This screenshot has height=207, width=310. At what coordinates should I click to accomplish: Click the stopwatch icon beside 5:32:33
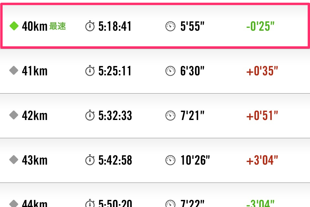tap(90, 115)
